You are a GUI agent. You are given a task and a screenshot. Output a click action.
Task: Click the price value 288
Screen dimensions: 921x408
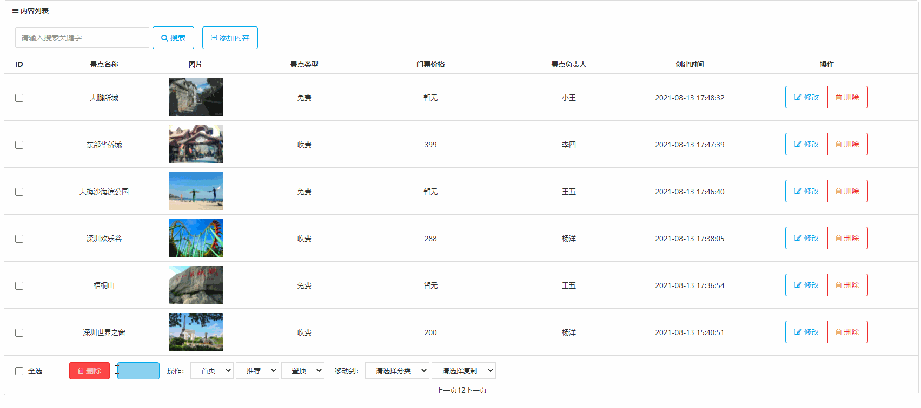tap(430, 239)
